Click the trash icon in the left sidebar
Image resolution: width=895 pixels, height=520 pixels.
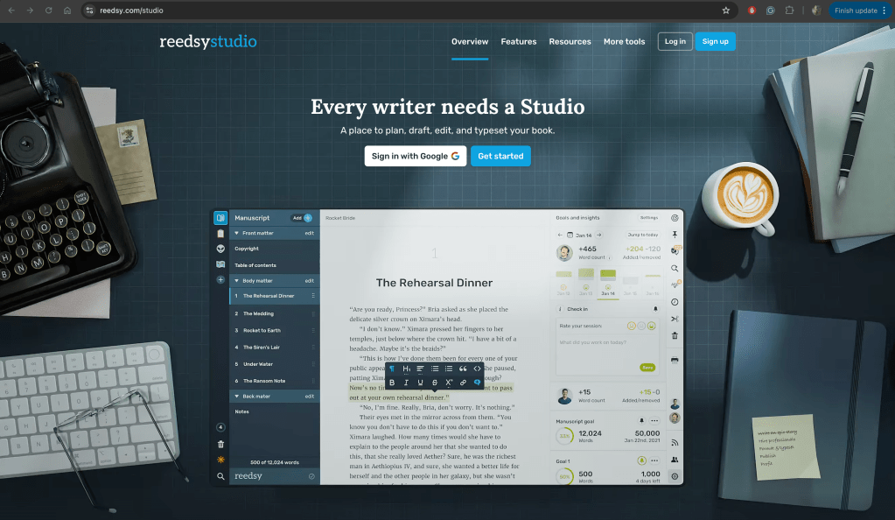coord(220,444)
